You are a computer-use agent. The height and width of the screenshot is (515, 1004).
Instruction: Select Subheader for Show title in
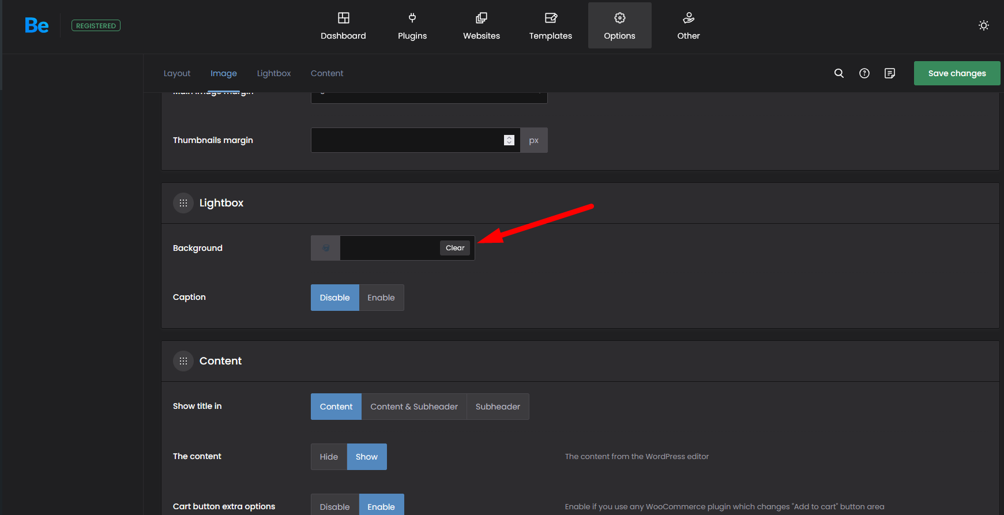(x=498, y=407)
